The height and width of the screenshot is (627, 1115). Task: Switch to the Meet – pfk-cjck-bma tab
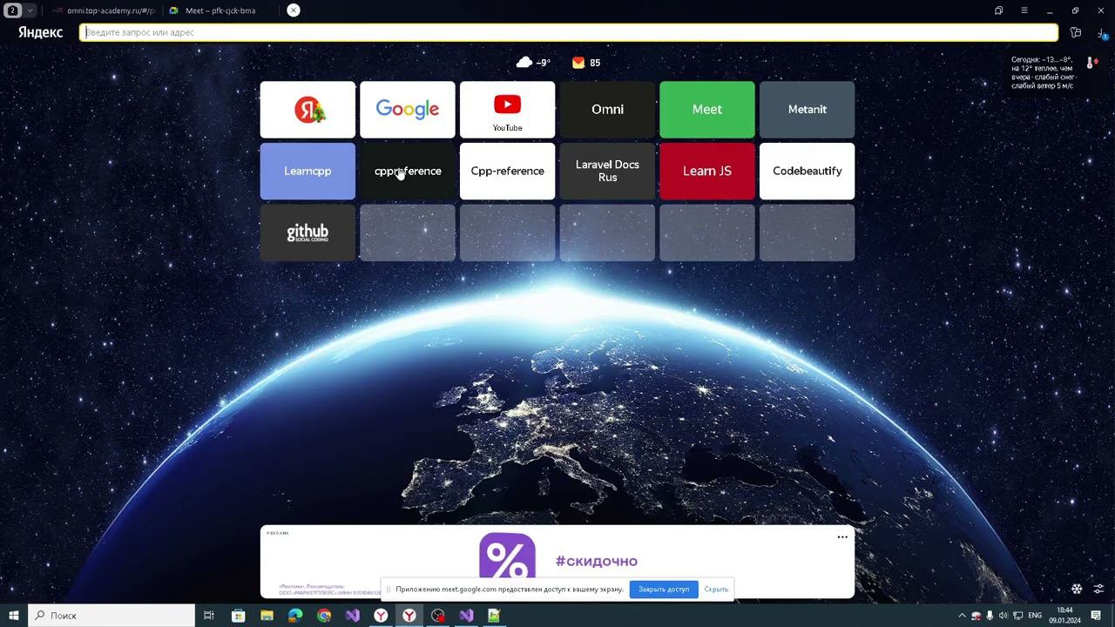(x=220, y=10)
